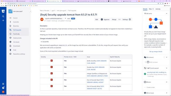
Task: Approve the pull request
Action: tap(105, 19)
